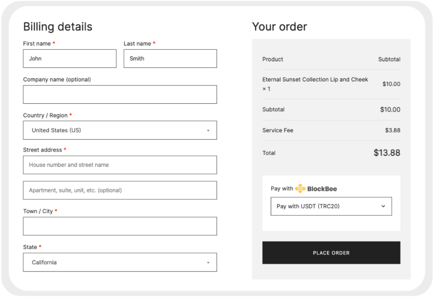
Task: Click the Your order heading
Action: [279, 27]
